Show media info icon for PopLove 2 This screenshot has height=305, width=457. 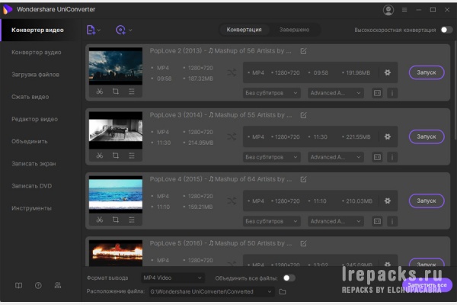(392, 93)
